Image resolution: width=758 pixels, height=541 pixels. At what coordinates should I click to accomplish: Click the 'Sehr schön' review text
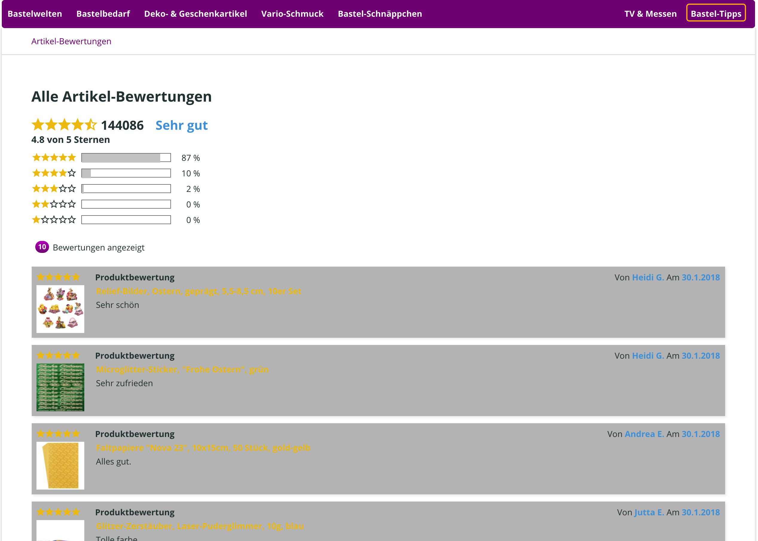[117, 305]
